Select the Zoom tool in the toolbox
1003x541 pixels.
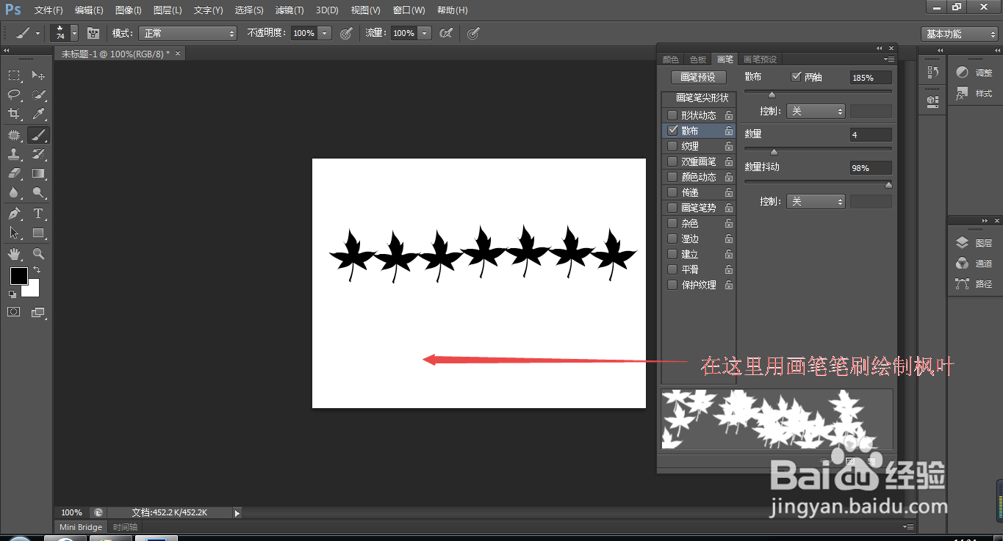point(38,254)
